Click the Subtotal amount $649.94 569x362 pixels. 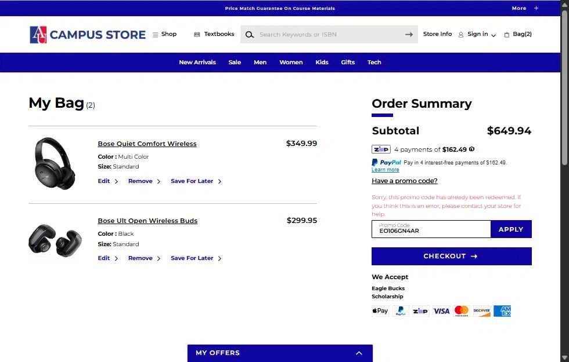[x=509, y=131]
